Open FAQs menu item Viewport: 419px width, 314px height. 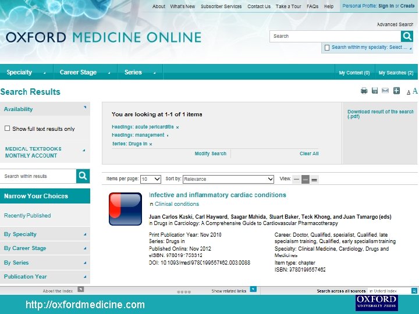[x=313, y=6]
